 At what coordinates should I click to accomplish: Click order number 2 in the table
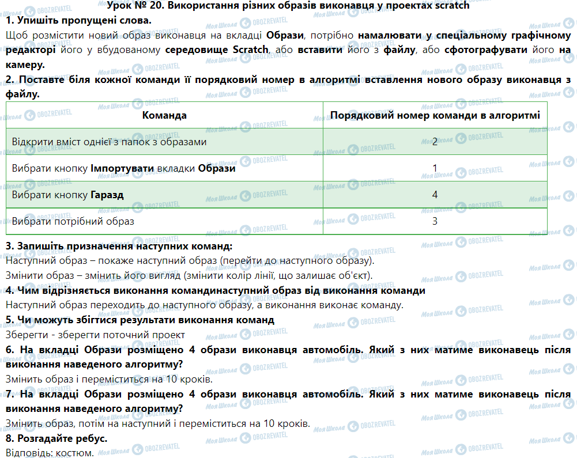tap(435, 142)
